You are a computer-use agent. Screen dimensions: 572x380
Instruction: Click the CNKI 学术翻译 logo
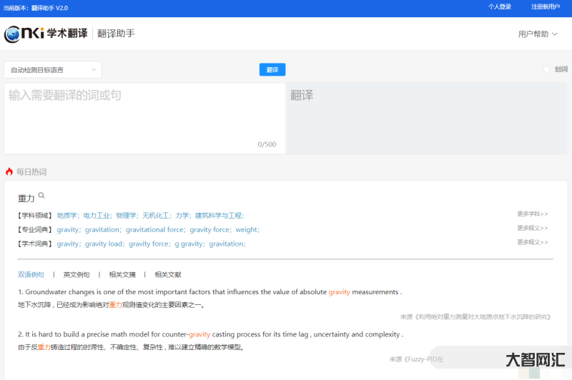coord(46,34)
